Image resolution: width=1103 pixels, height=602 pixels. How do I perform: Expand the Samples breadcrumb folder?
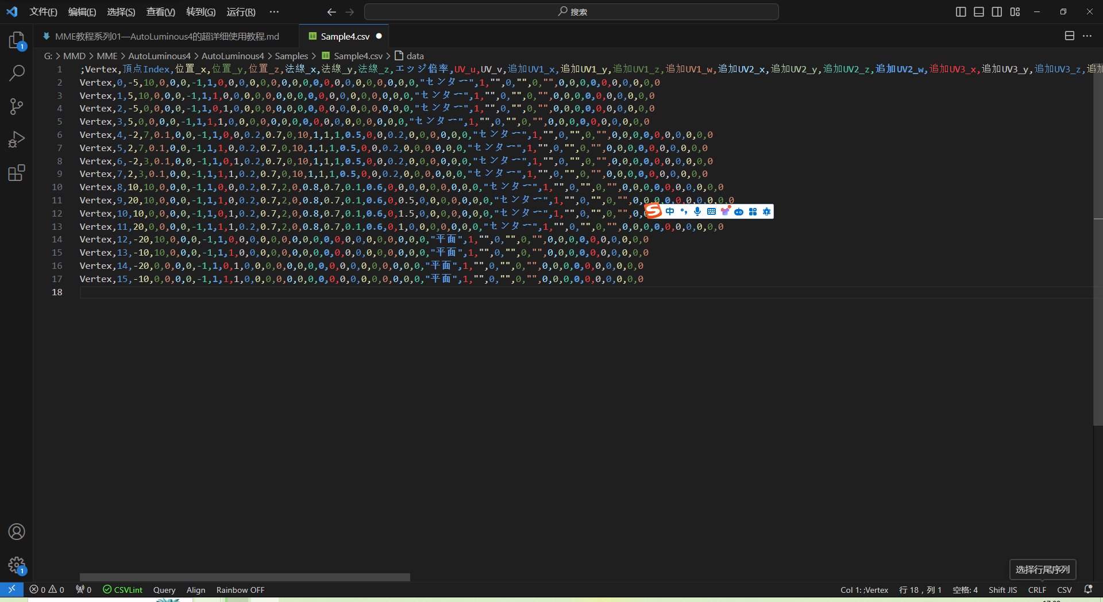[x=291, y=56]
